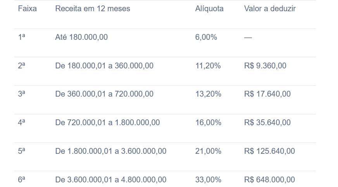Screen dimensions: 338x187
Task: Select the R$ 125.640,00 deduction cell
Action: (269, 151)
